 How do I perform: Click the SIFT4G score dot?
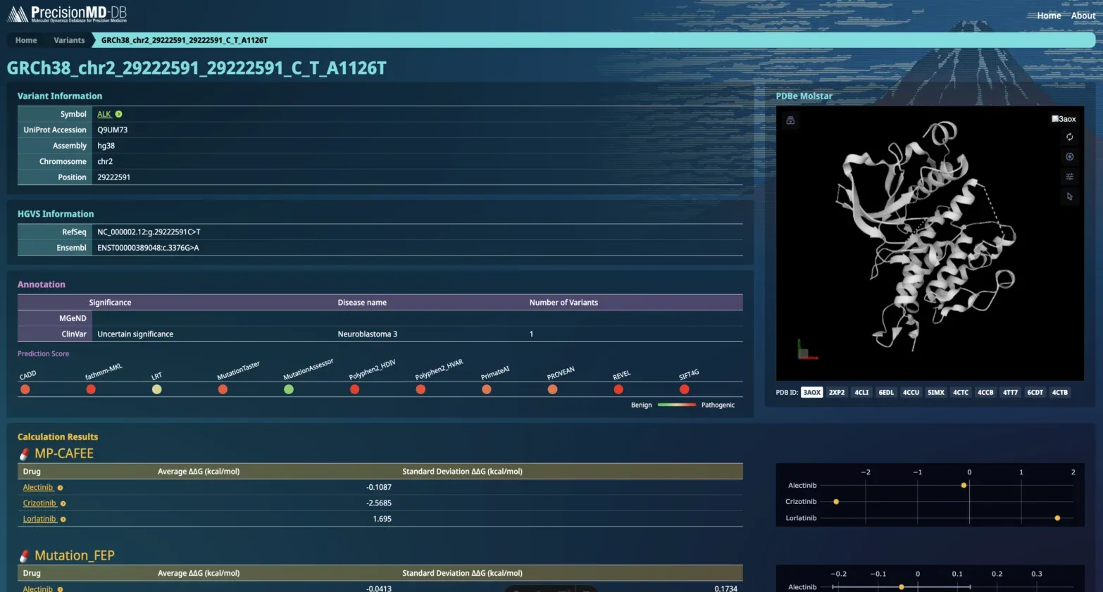tap(685, 389)
